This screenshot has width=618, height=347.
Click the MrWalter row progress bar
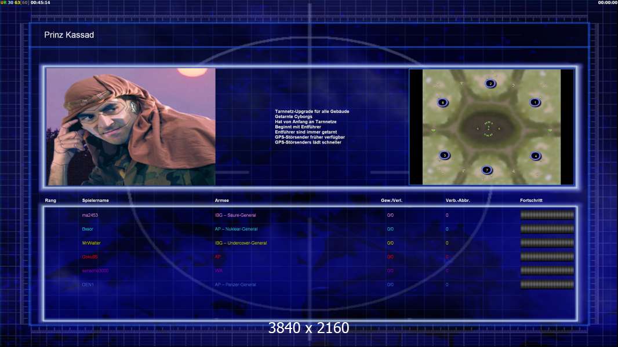(x=547, y=243)
